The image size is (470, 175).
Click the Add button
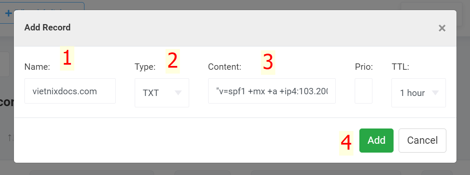click(x=376, y=140)
